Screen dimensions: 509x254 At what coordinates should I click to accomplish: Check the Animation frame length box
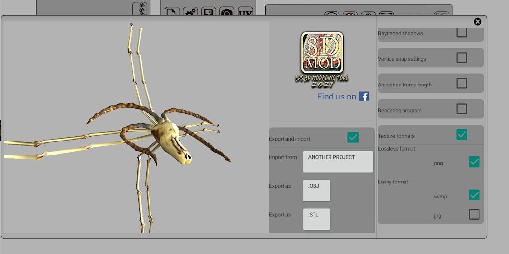click(462, 84)
